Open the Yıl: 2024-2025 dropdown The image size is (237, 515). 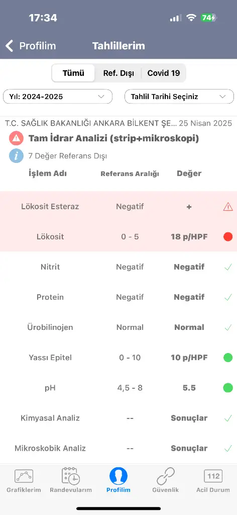[x=58, y=97]
